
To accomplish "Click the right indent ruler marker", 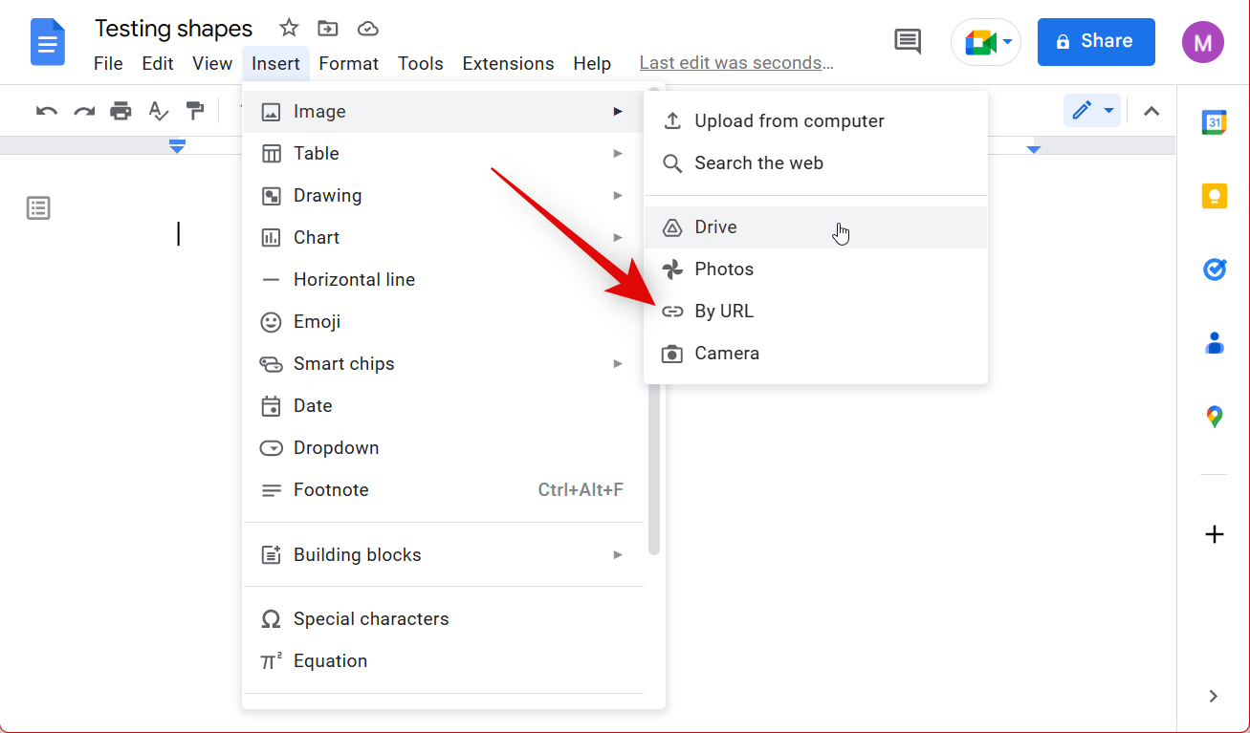I will (1034, 150).
